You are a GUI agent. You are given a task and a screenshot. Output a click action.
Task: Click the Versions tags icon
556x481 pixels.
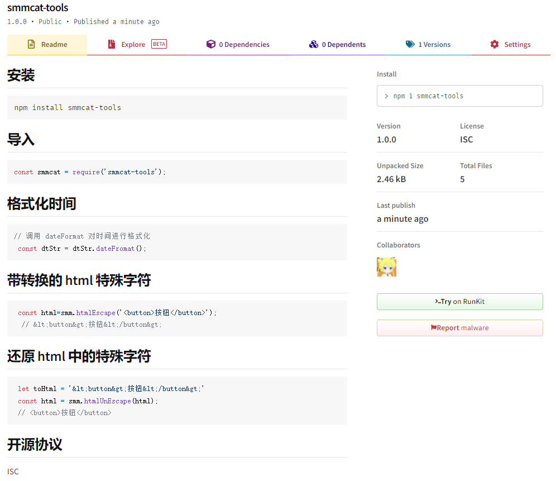[x=410, y=44]
